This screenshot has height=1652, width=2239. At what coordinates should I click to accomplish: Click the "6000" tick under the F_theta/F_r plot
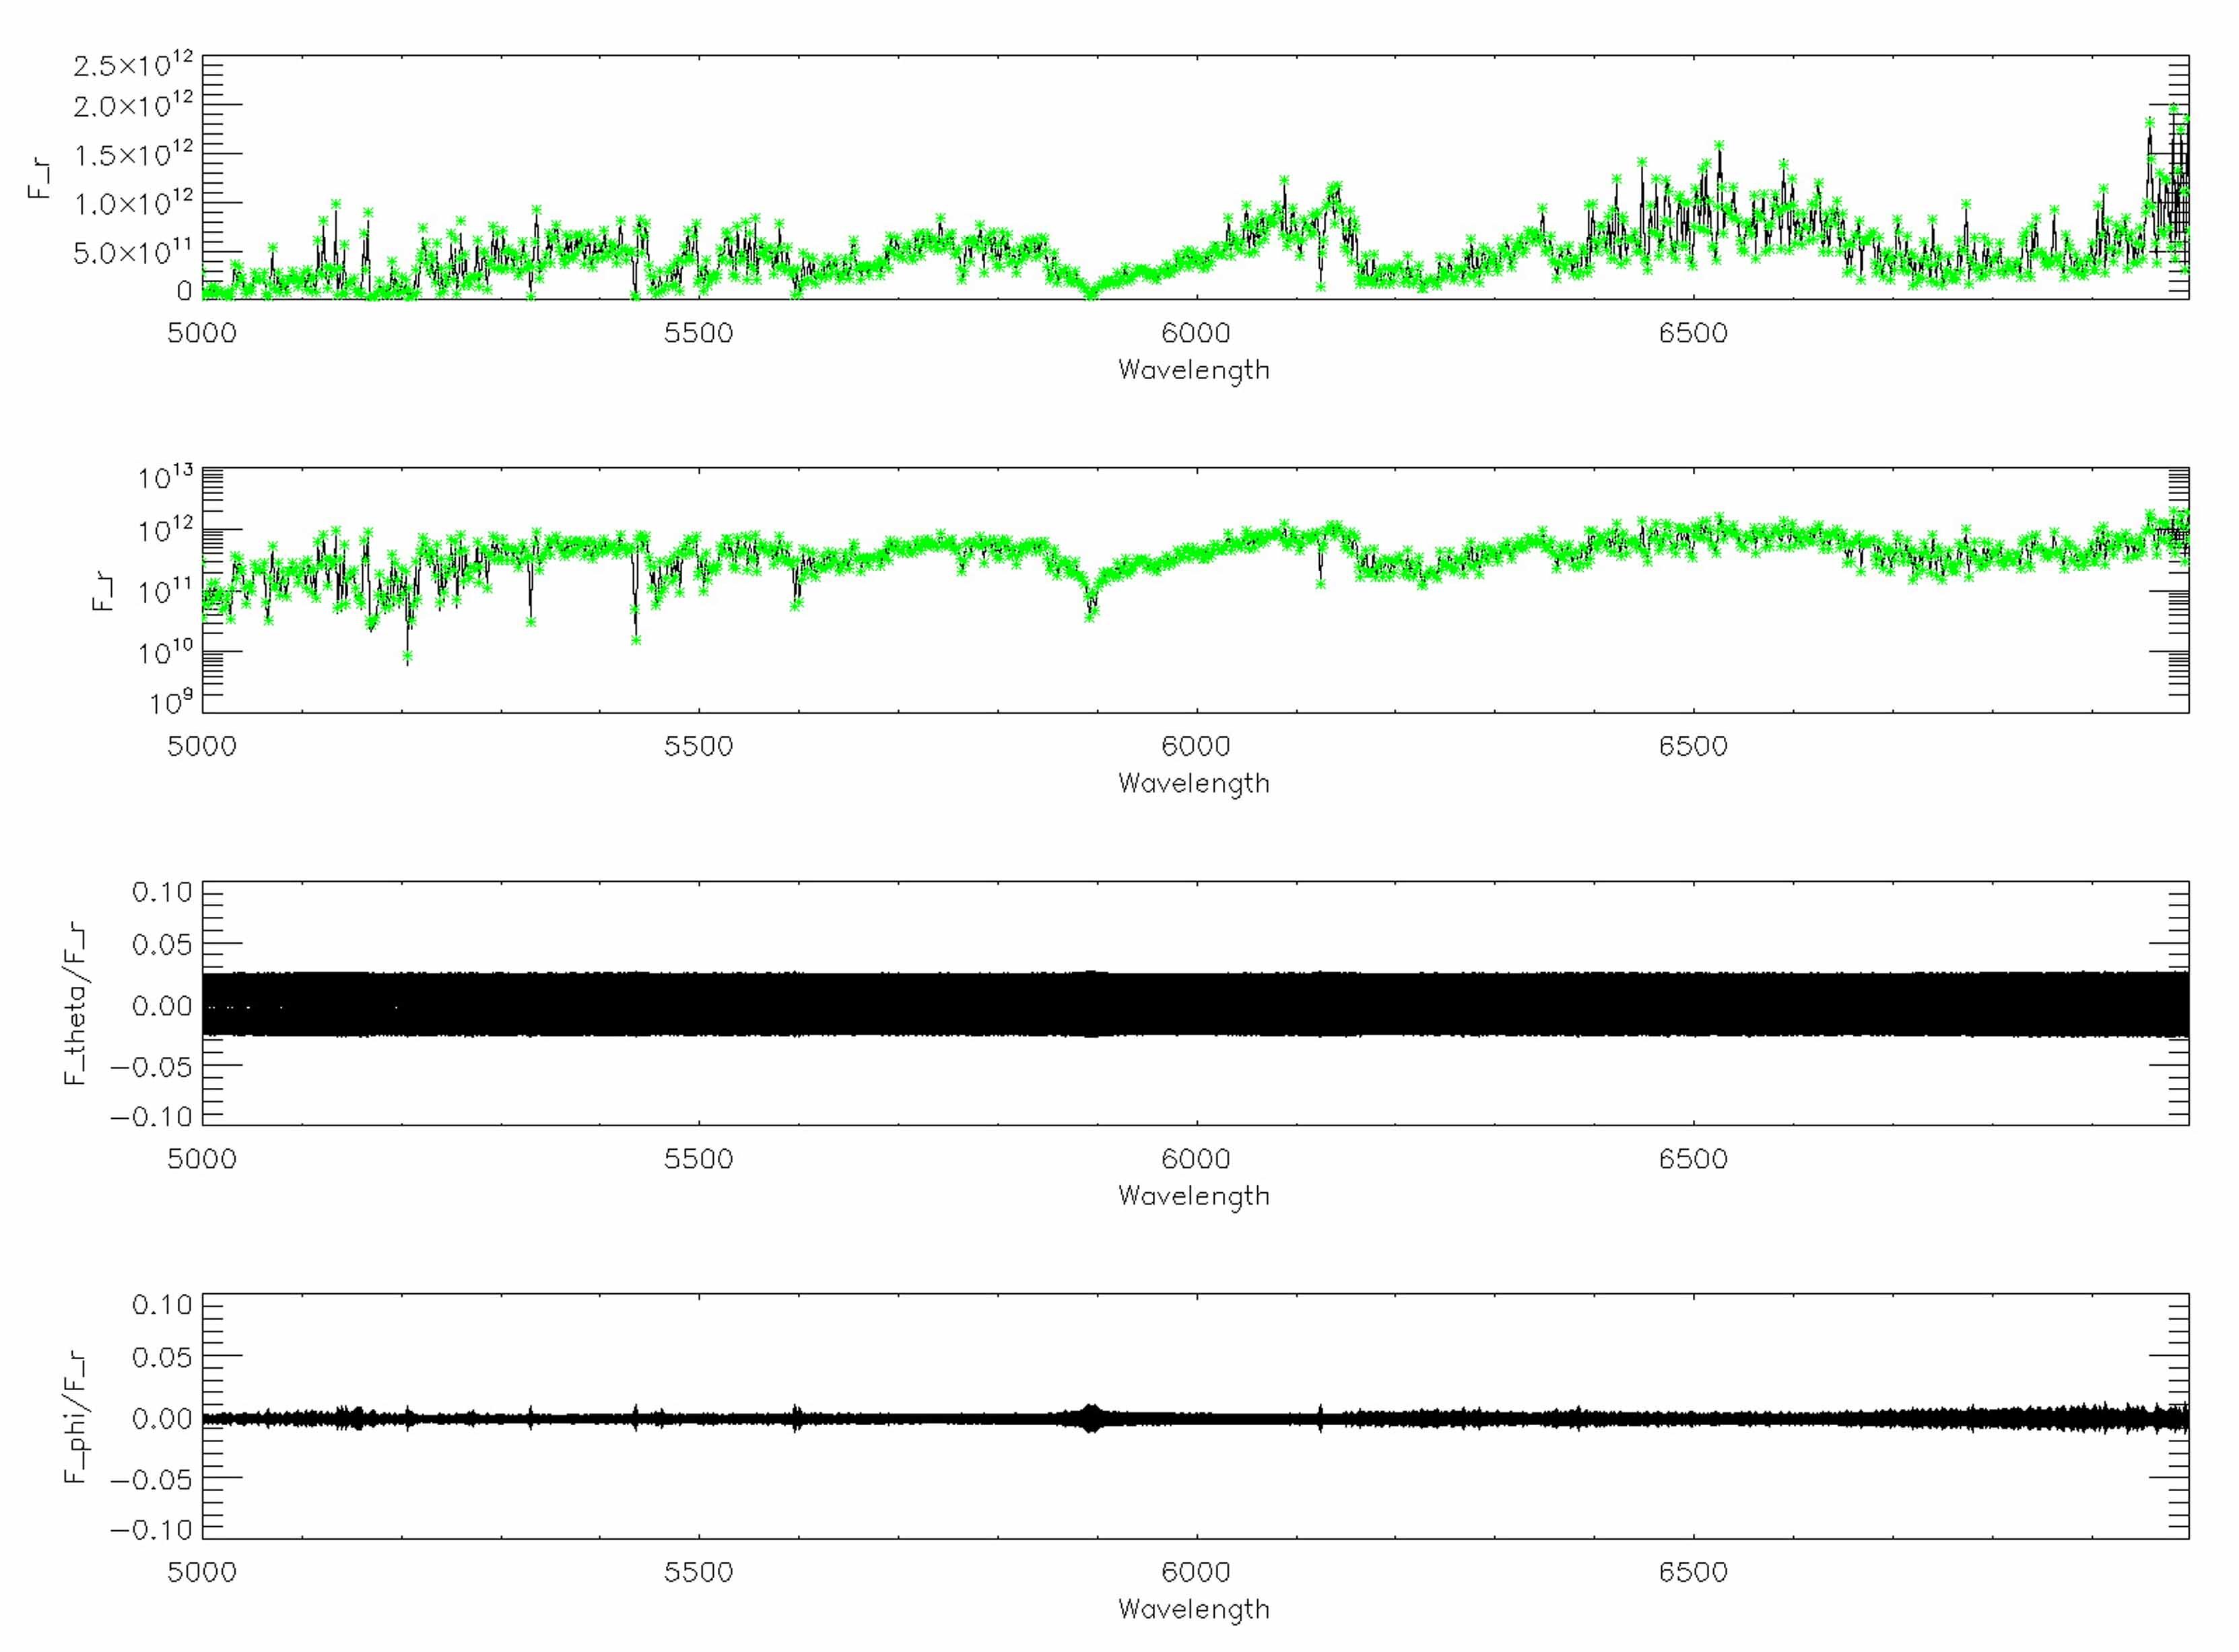pos(1196,1159)
